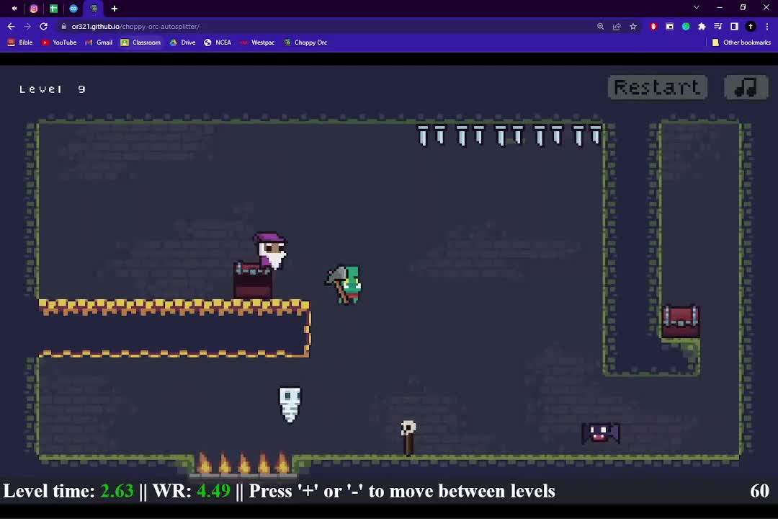Click the Restart button in game
This screenshot has width=778, height=519.
click(x=657, y=87)
